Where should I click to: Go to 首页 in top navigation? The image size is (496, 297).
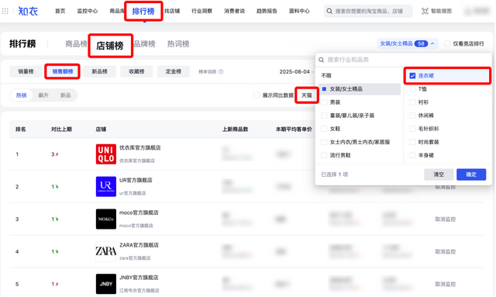[x=60, y=11]
